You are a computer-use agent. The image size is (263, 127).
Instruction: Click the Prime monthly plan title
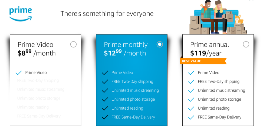tap(126, 45)
